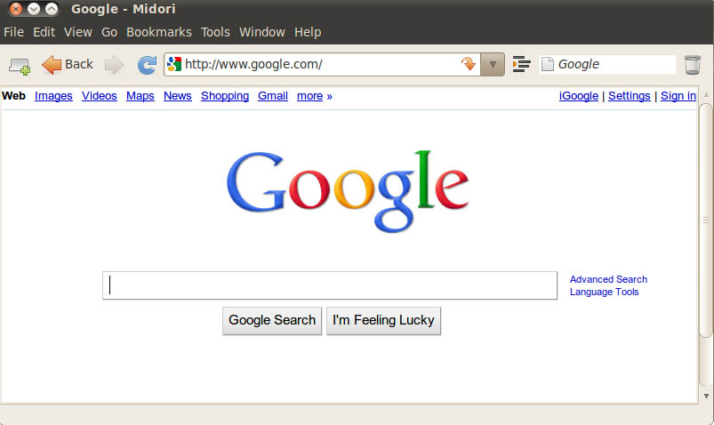The width and height of the screenshot is (714, 425).
Task: Follow the Sign in link
Action: click(678, 96)
